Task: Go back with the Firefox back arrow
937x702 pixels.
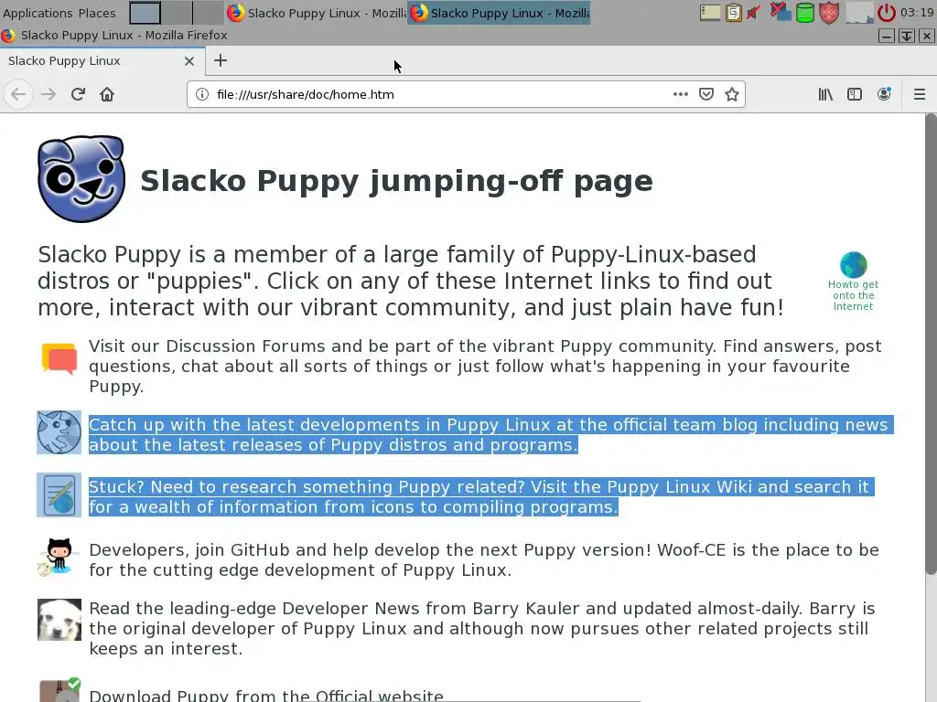Action: click(x=18, y=94)
